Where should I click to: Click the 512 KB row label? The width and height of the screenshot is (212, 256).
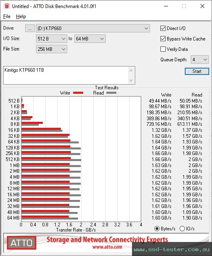tap(12, 159)
